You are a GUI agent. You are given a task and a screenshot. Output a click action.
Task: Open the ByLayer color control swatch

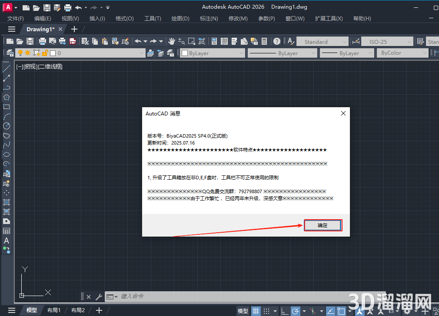(212, 53)
